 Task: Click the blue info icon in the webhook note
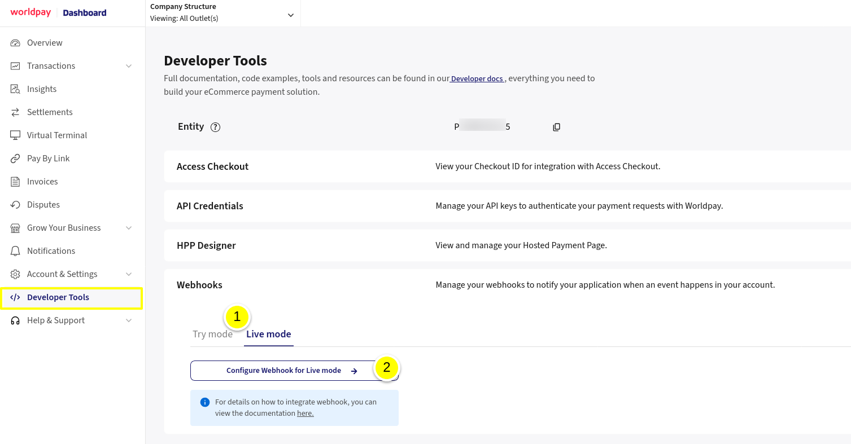click(x=205, y=402)
